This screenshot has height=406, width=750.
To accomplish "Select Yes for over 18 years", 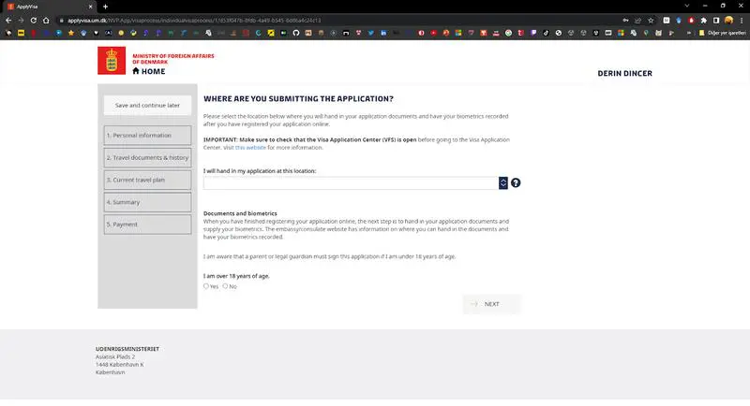I will 206,286.
